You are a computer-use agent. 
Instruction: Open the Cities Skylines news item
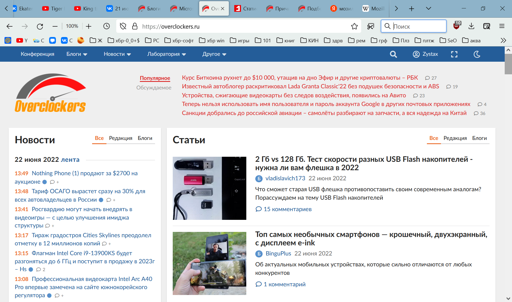[83, 239]
